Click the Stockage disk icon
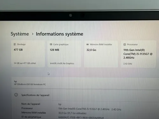Image resolution: width=159 pixels, height=119 pixels. (15, 44)
